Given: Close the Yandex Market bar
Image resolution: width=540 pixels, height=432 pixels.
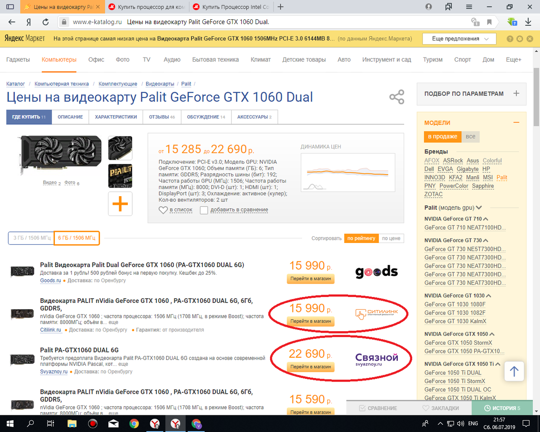Looking at the screenshot, I should point(529,39).
